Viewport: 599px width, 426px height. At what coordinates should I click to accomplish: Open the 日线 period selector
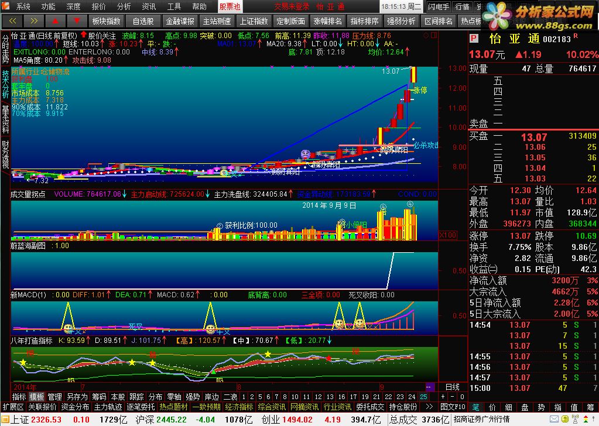tap(452, 387)
